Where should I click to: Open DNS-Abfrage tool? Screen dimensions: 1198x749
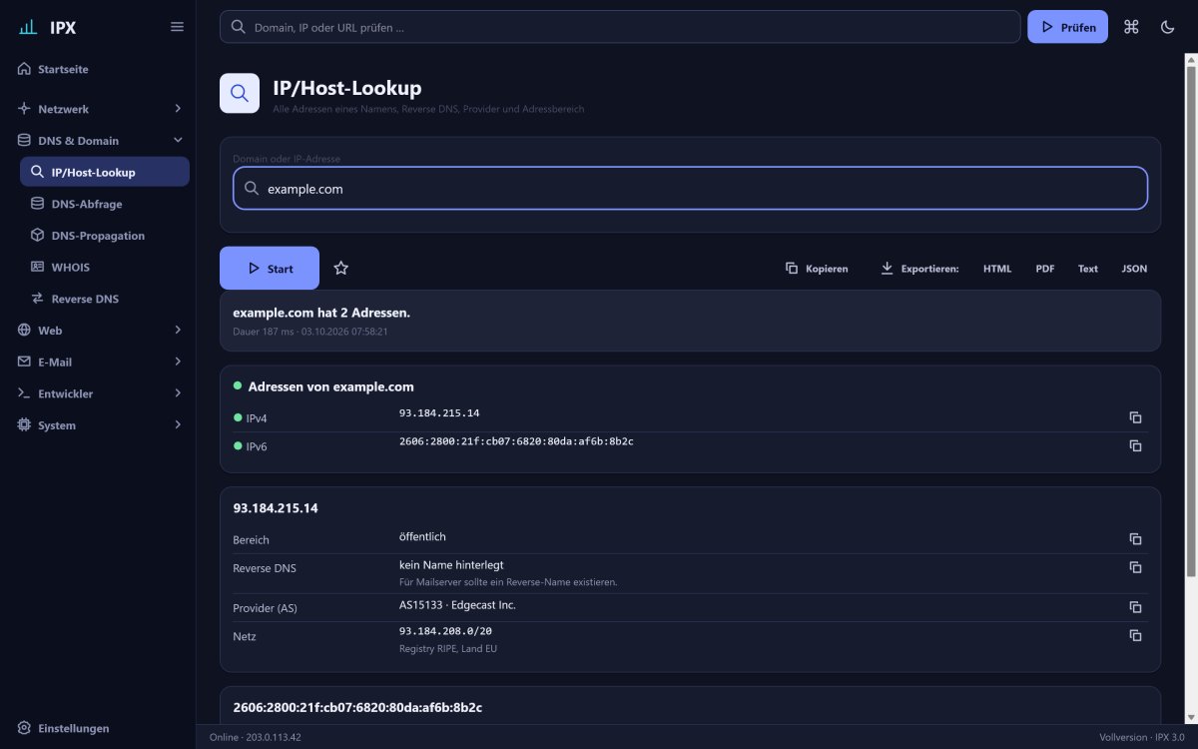click(105, 204)
